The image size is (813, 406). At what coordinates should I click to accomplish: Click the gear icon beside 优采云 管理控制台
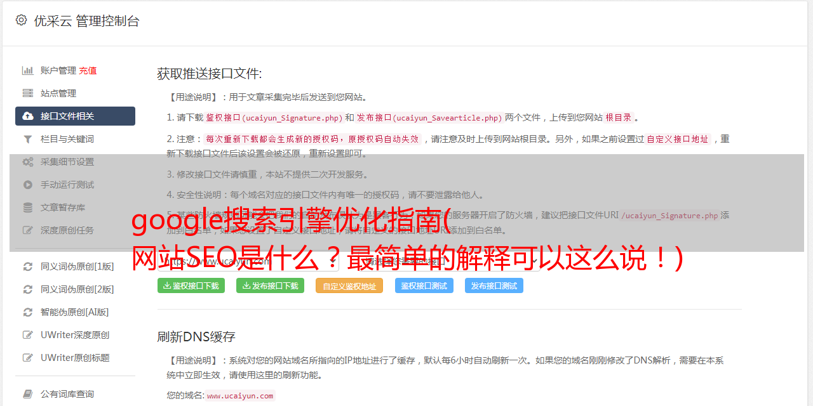tap(21, 20)
